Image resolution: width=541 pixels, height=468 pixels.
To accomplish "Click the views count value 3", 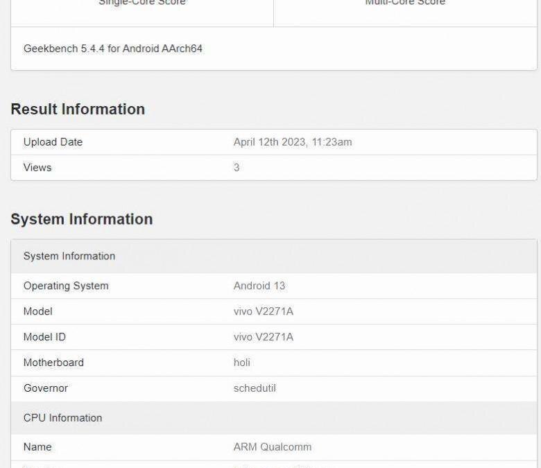I will coord(237,168).
